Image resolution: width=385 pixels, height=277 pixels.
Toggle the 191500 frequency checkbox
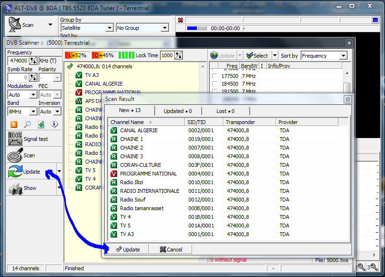(x=215, y=91)
